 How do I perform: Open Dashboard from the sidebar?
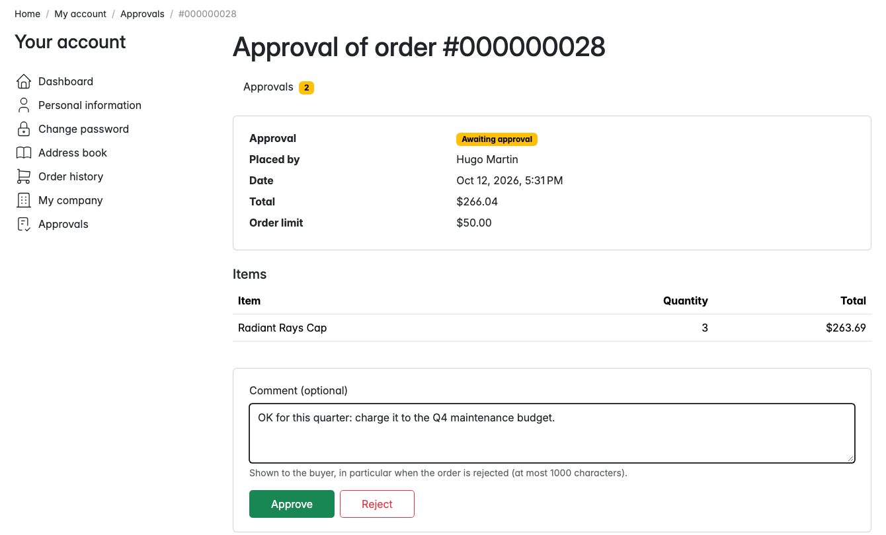point(65,81)
